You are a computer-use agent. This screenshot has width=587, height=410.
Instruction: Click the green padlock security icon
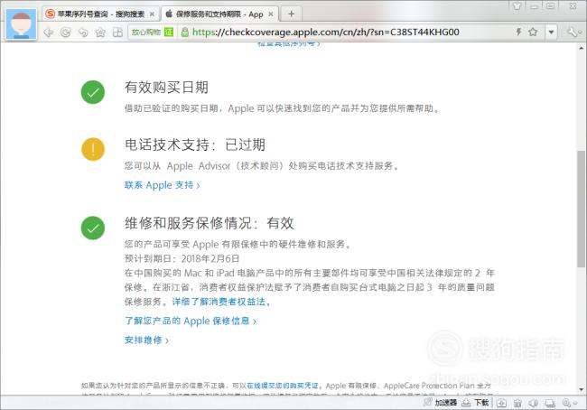coord(184,33)
